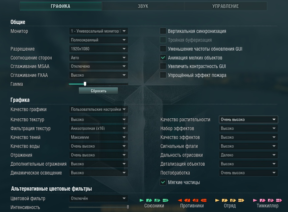The image size is (288, 212).
Task: Click the last green allies torpedo marker icon
Action: pos(166,200)
